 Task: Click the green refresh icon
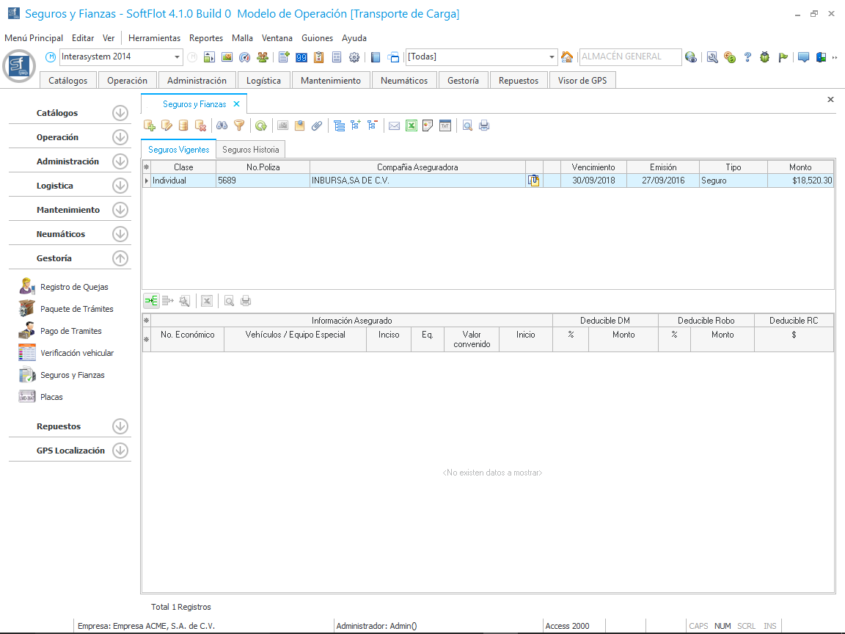pyautogui.click(x=260, y=125)
